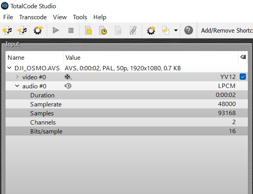Click the second note-with-arrow toolbar icon

(x=22, y=30)
